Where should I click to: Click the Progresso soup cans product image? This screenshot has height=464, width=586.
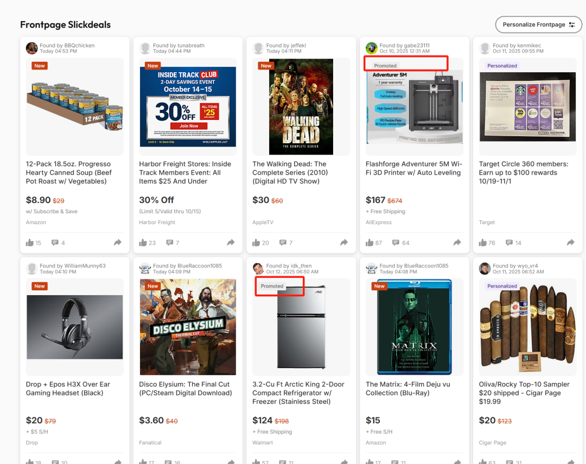coord(75,106)
